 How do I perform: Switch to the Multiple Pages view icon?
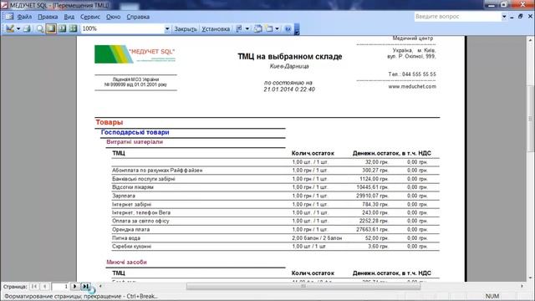[73, 28]
